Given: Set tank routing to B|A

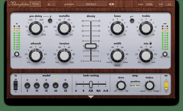Looking at the screenshot, I should point(98,91).
